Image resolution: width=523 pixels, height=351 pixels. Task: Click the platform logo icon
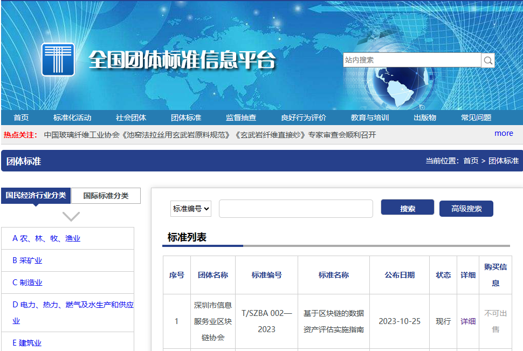58,59
